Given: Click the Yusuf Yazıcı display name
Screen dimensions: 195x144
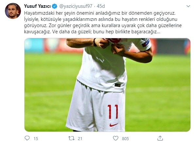Looking at the screenshot, I should [37, 6].
